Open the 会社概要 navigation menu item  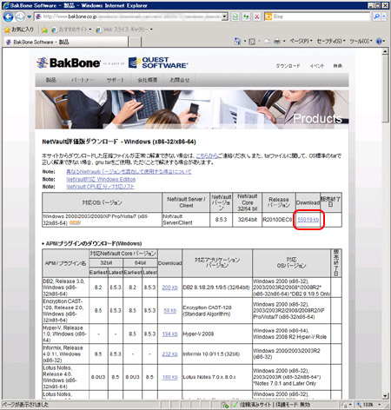tap(148, 80)
